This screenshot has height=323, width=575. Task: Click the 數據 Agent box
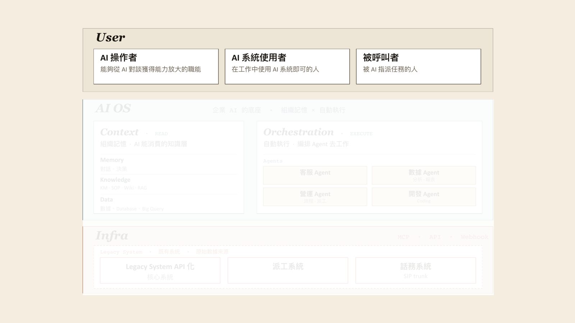(424, 175)
